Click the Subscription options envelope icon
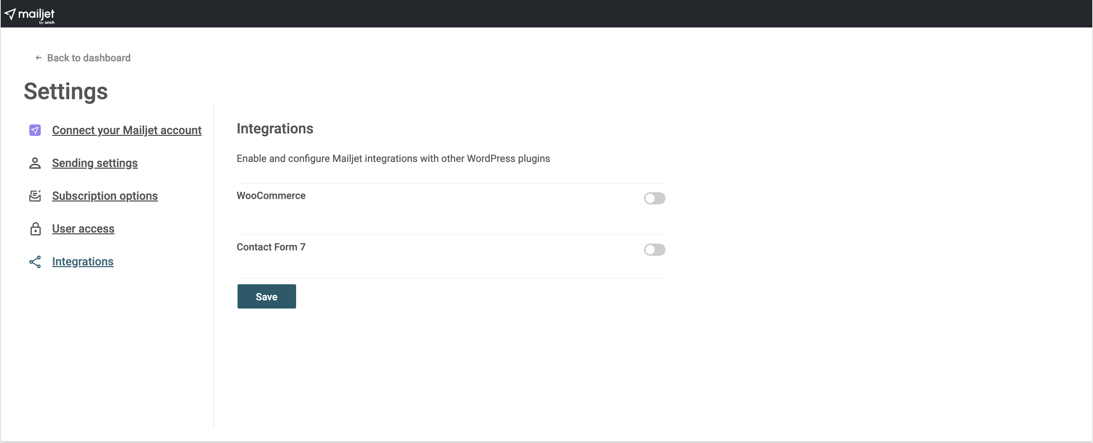The width and height of the screenshot is (1093, 443). coord(35,196)
